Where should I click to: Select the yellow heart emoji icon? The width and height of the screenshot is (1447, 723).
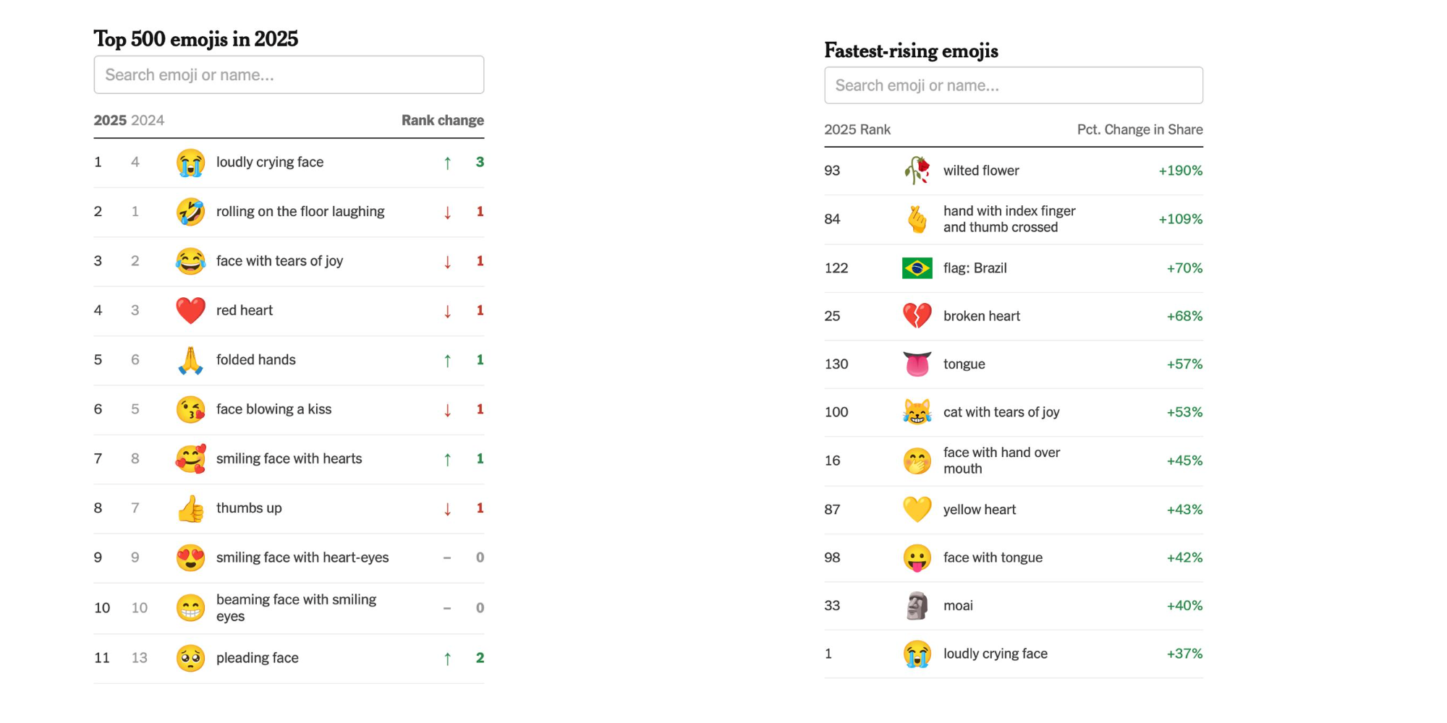pyautogui.click(x=917, y=510)
